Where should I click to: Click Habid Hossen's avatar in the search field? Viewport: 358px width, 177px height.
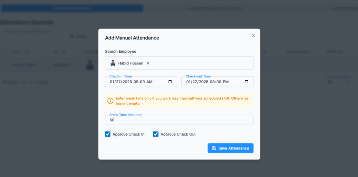pos(113,63)
